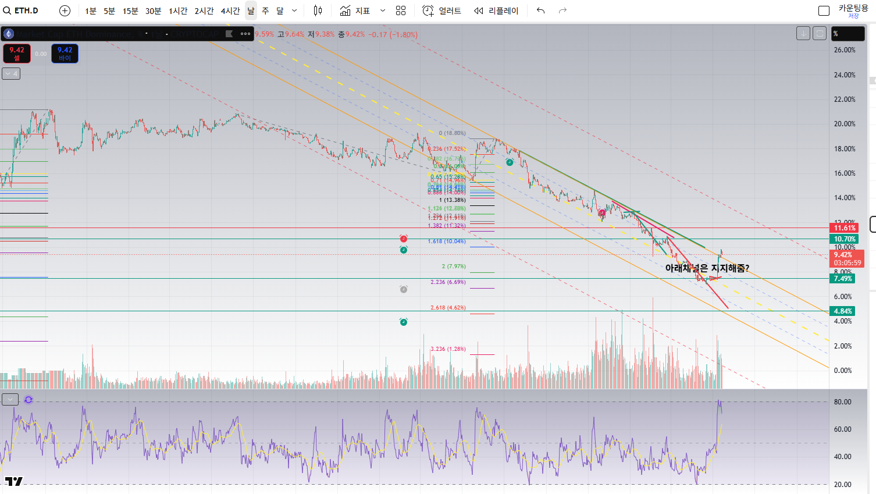Switch chart to 1시간 interval
The image size is (876, 494).
click(x=179, y=11)
